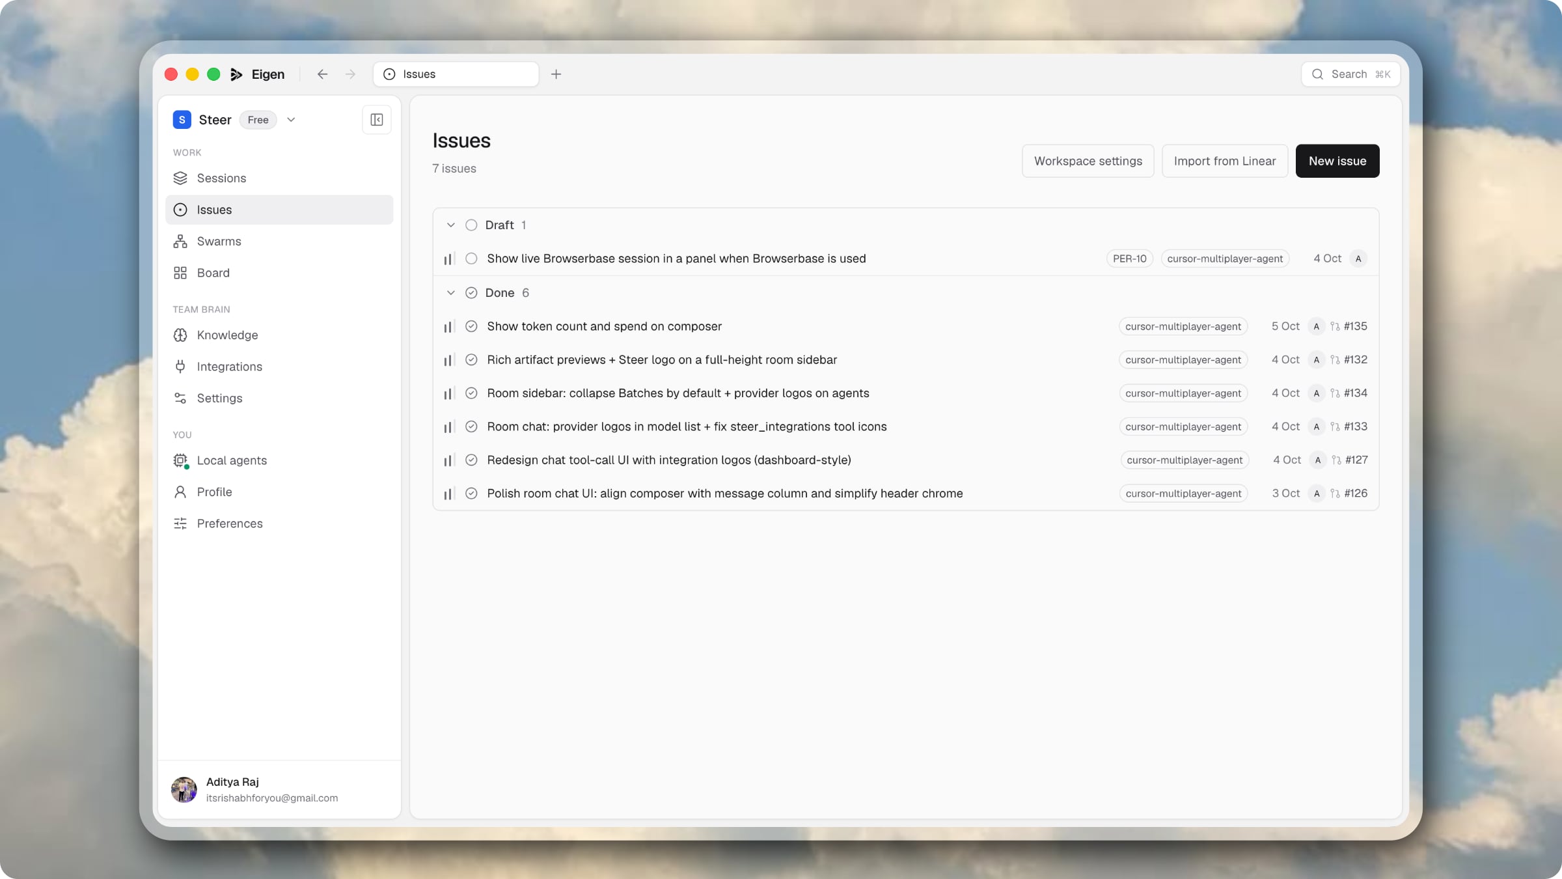The image size is (1562, 879).
Task: Click assignee avatar on #134 row
Action: [1317, 393]
